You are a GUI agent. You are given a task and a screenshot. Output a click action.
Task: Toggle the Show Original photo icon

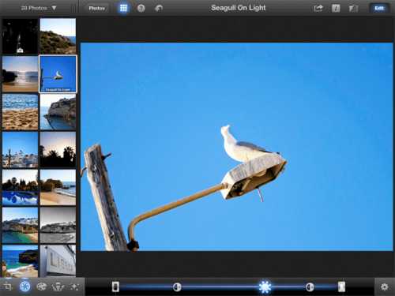353,8
